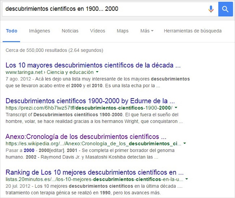Expand the Más dropdown menu
The image size is (235, 198).
(x=147, y=31)
